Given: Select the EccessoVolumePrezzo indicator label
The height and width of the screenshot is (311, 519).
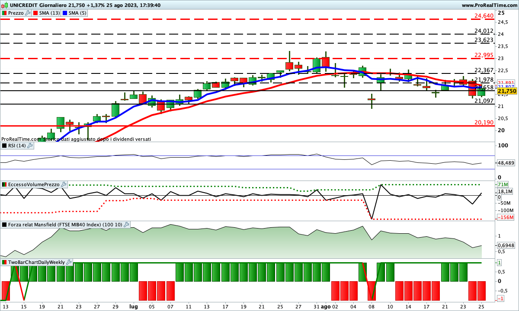Looking at the screenshot, I should pyautogui.click(x=34, y=184).
